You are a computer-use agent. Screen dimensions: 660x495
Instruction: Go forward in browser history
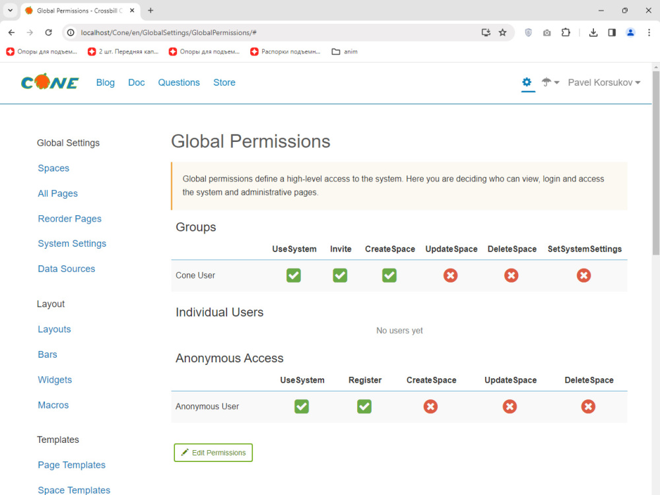(x=30, y=32)
